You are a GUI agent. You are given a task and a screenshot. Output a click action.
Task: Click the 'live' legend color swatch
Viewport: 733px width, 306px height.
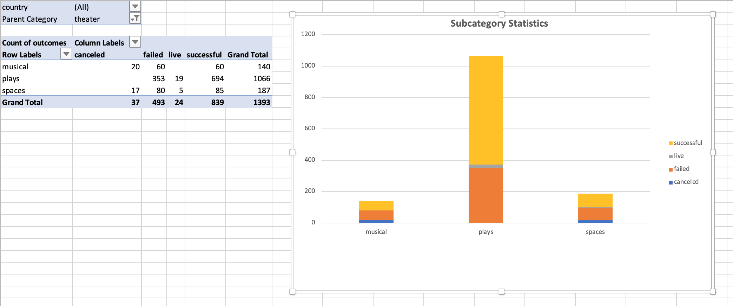(x=671, y=156)
